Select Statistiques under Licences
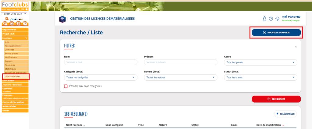Screen dimensions: 312x129 [x=16, y=69]
